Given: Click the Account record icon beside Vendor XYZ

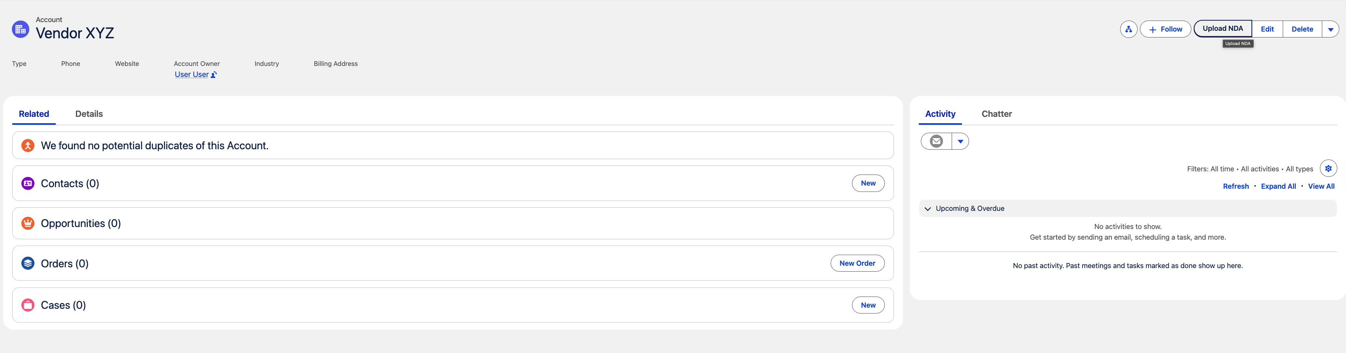Looking at the screenshot, I should tap(21, 29).
